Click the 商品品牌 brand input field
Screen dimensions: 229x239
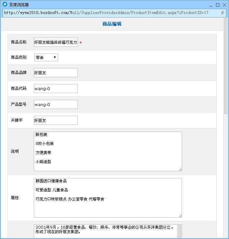click(x=56, y=73)
